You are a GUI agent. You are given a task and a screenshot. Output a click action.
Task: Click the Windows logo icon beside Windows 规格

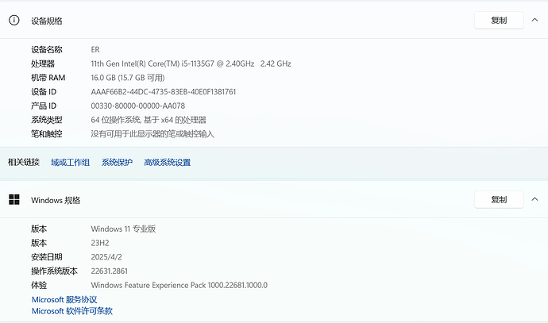[x=14, y=200]
